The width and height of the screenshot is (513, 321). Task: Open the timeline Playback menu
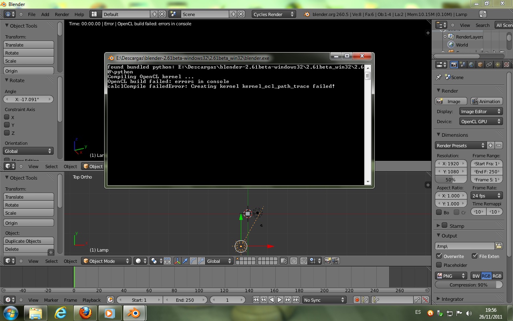(x=91, y=300)
